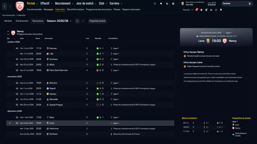Expand the Favoris dropdown
Image resolution: width=257 pixels, height=144 pixels.
tap(188, 10)
